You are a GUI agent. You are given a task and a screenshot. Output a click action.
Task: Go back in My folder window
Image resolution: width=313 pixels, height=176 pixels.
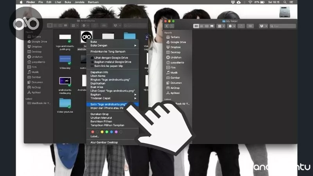(167, 26)
